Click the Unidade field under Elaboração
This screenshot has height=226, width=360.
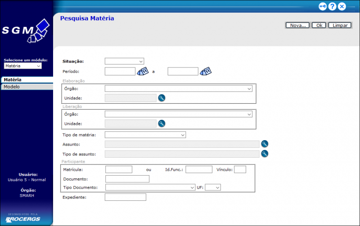130,98
